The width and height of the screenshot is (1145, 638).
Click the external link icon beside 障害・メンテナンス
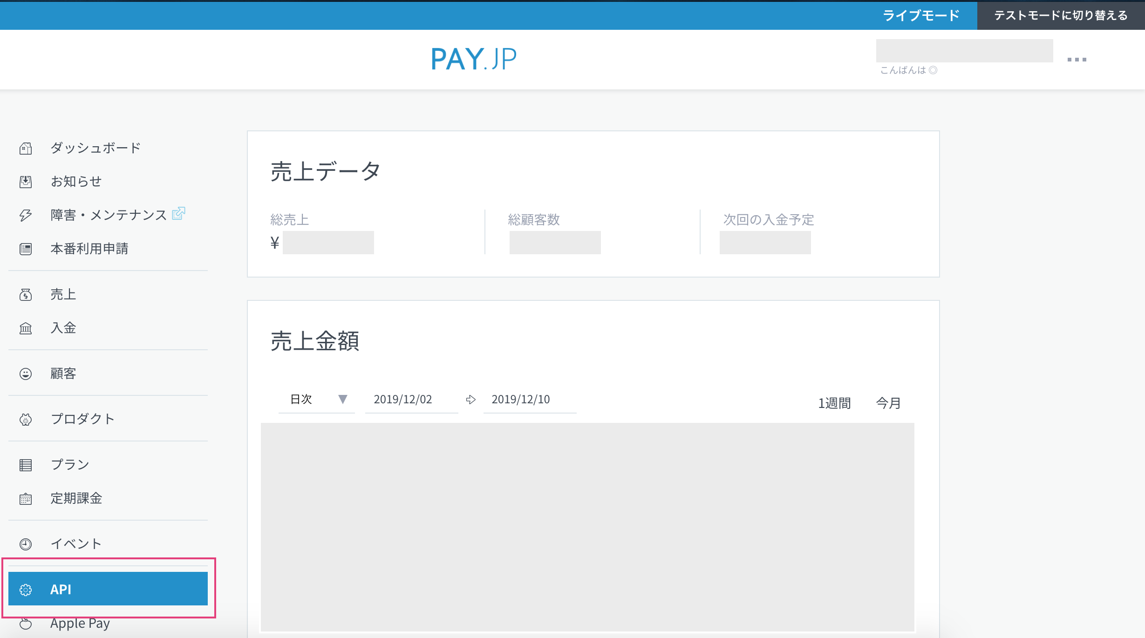(178, 214)
